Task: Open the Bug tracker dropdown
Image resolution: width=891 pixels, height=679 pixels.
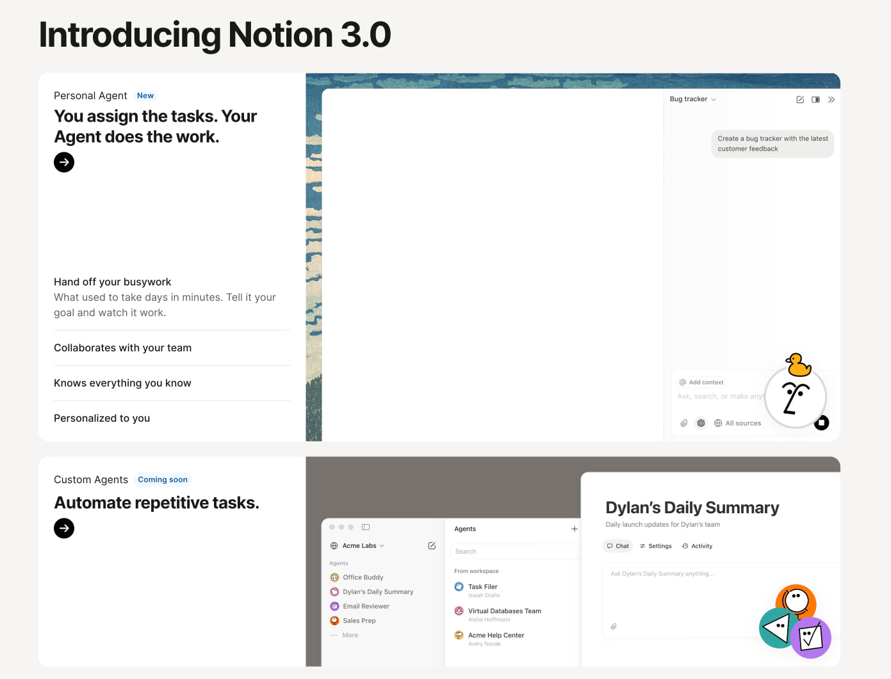Action: [x=693, y=99]
